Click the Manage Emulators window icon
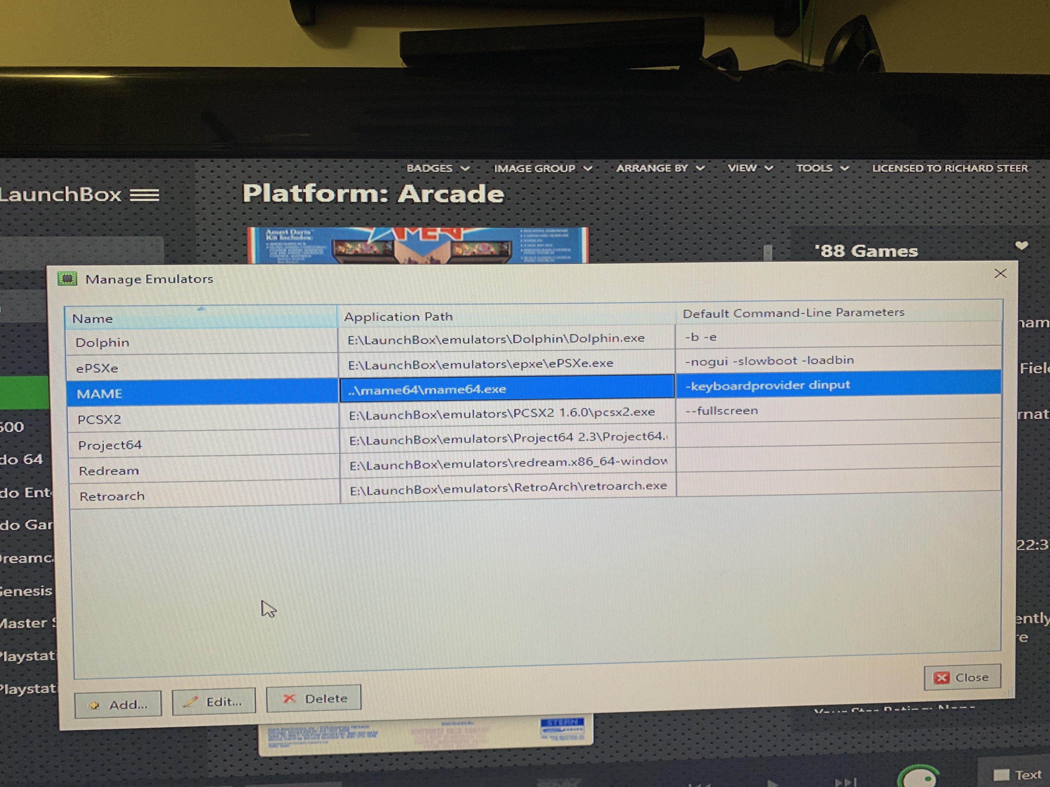 (x=67, y=278)
